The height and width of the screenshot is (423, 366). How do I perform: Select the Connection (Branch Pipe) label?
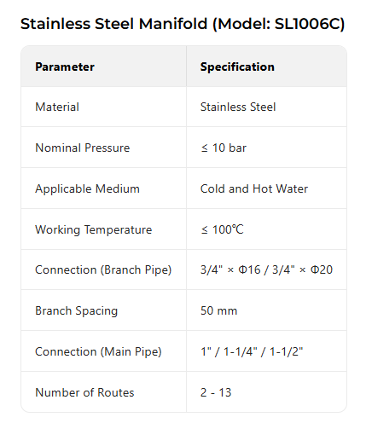[103, 269]
